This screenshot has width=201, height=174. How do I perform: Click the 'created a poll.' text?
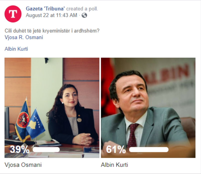(x=82, y=9)
